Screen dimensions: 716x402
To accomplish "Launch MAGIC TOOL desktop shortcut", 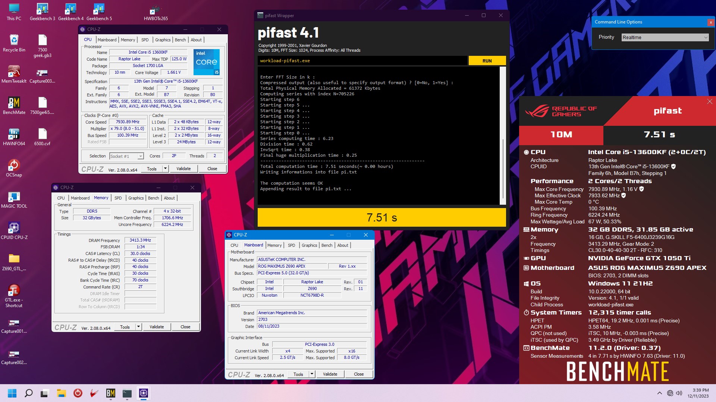I will pyautogui.click(x=14, y=200).
